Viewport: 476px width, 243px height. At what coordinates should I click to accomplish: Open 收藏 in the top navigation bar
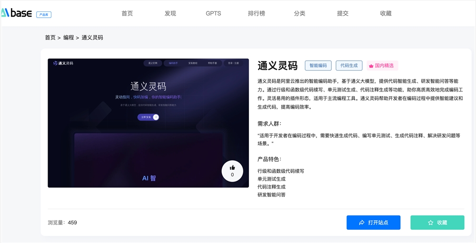coord(386,13)
